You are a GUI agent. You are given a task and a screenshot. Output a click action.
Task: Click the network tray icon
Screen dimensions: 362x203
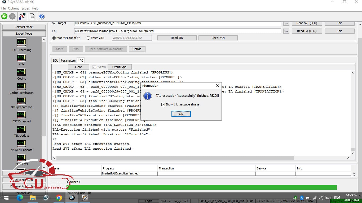315,198
